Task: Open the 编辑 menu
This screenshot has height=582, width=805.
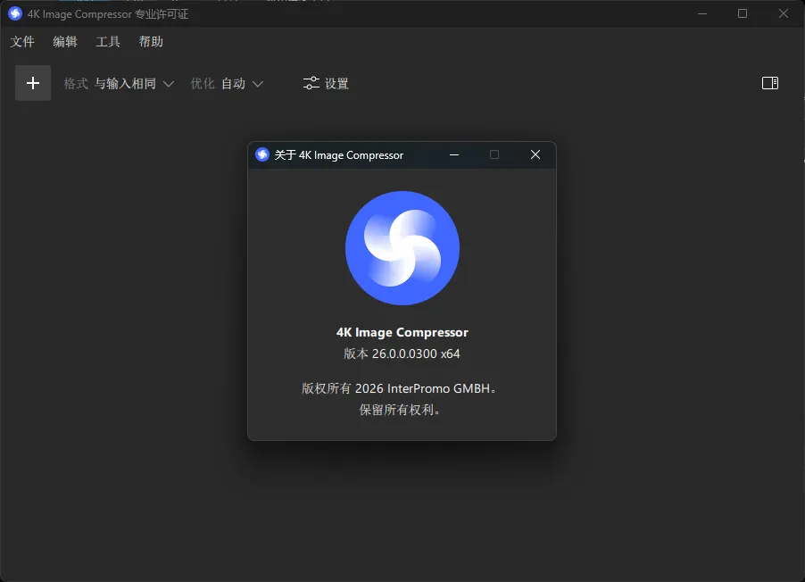Action: click(x=65, y=42)
